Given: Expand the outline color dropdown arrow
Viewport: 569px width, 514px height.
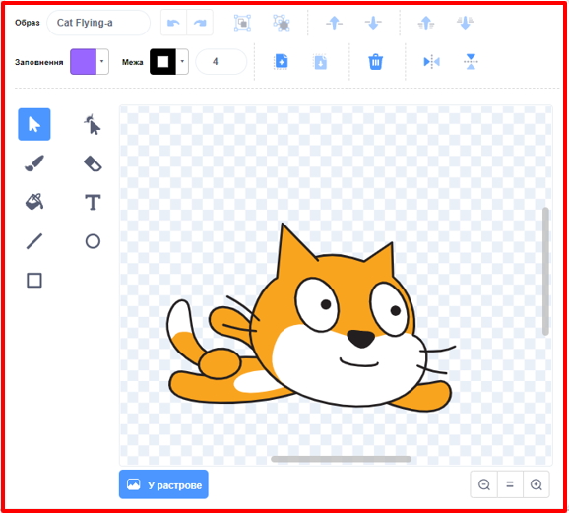Looking at the screenshot, I should 182,62.
